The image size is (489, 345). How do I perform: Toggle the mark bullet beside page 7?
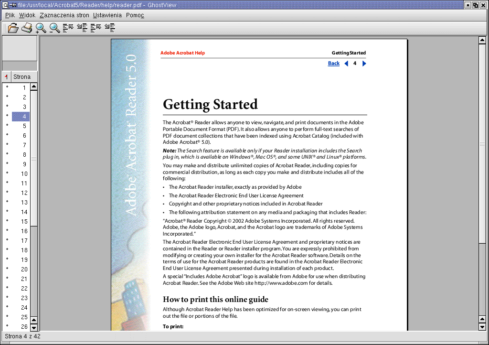(7, 144)
